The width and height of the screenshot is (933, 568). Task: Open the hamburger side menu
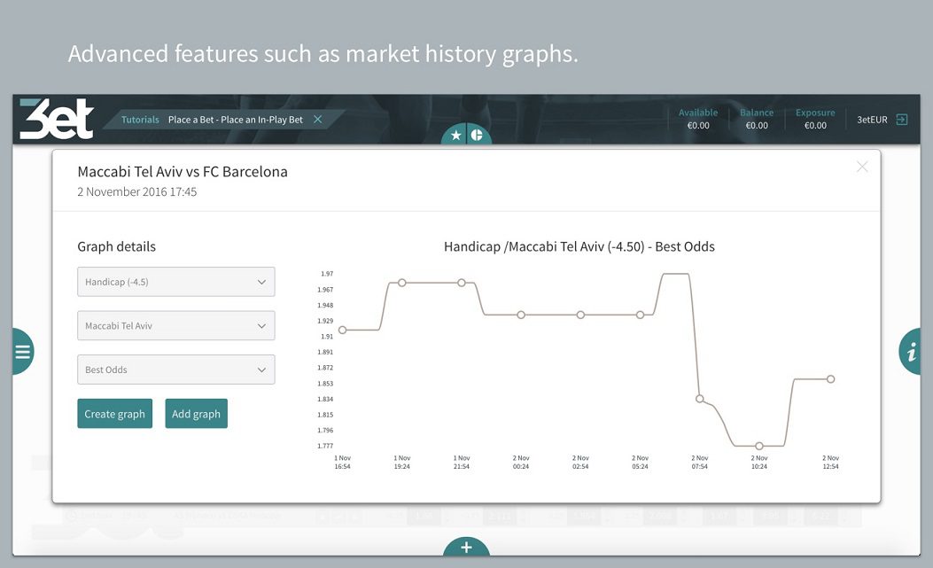point(23,352)
